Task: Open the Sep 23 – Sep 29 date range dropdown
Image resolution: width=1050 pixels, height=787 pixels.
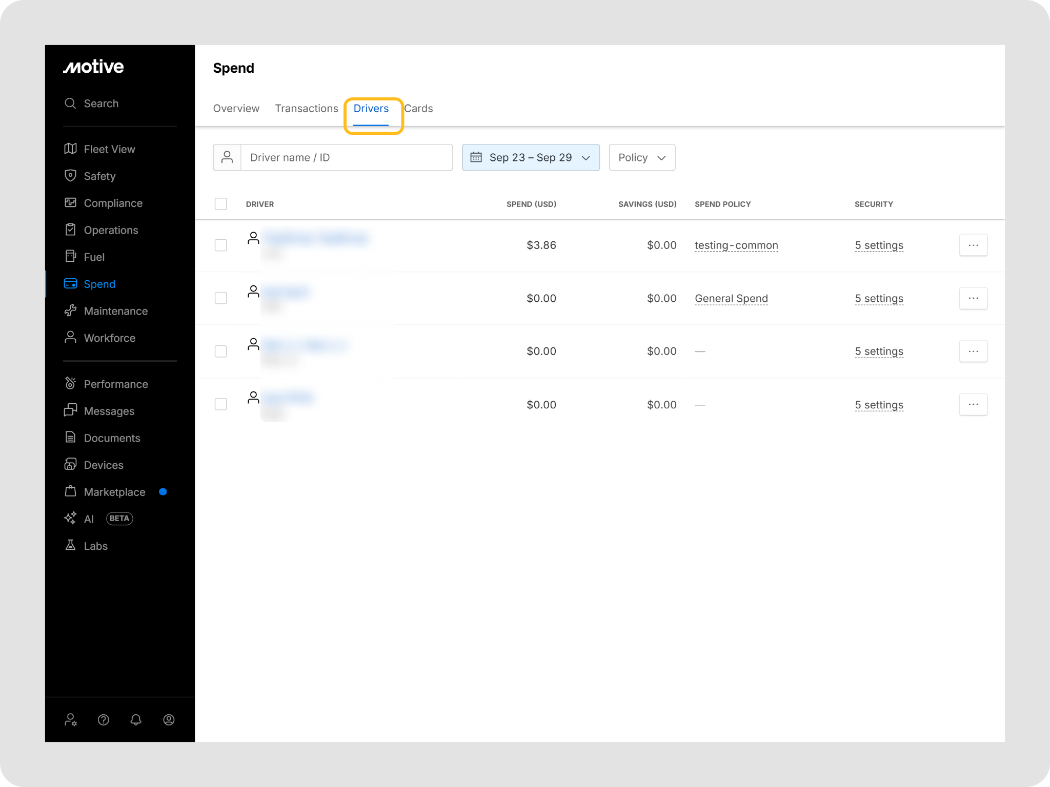Action: pos(531,157)
